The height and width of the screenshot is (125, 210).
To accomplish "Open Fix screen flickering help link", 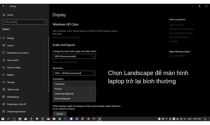I will [x=178, y=37].
